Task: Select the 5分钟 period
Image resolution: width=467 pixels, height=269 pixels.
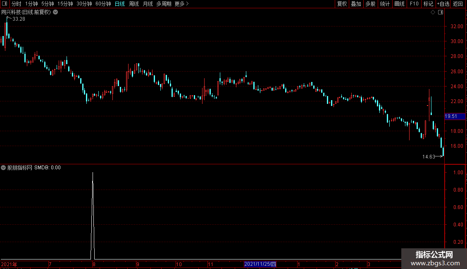Action: pos(48,4)
